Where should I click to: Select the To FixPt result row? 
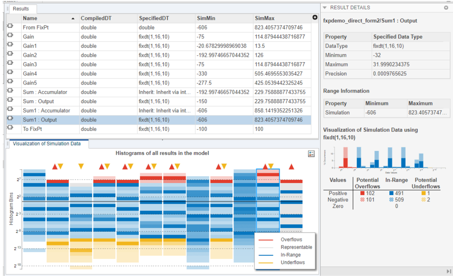pos(159,129)
